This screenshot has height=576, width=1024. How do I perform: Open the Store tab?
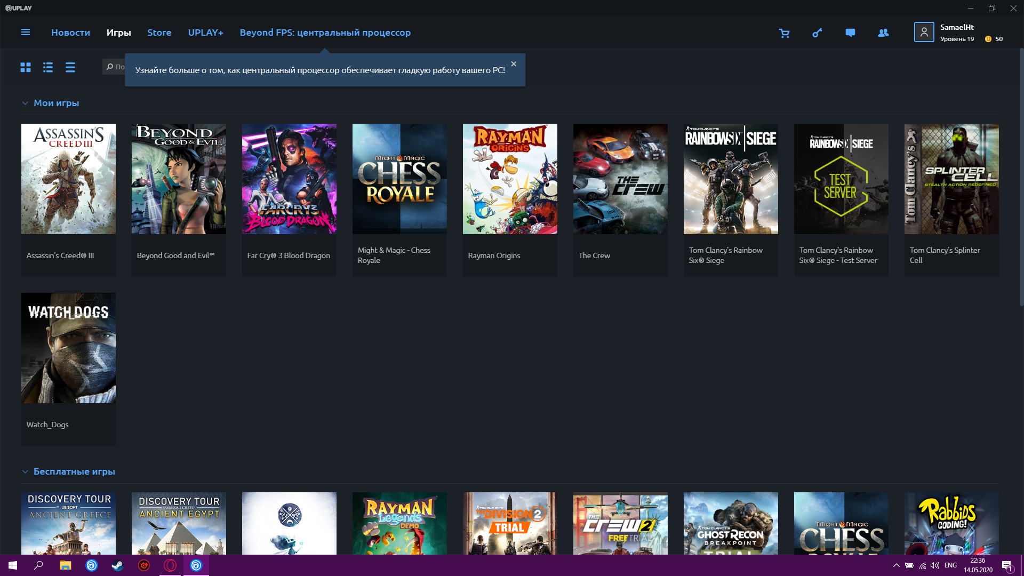click(x=159, y=33)
